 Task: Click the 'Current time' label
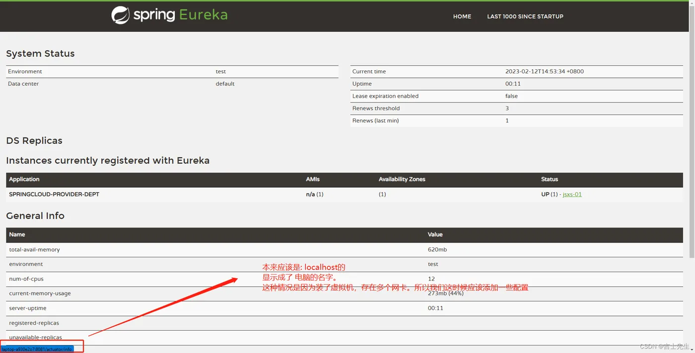[369, 71]
